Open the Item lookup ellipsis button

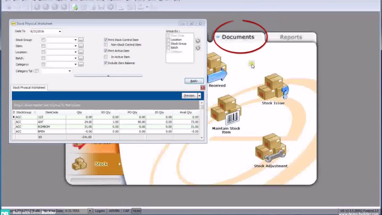81,46
